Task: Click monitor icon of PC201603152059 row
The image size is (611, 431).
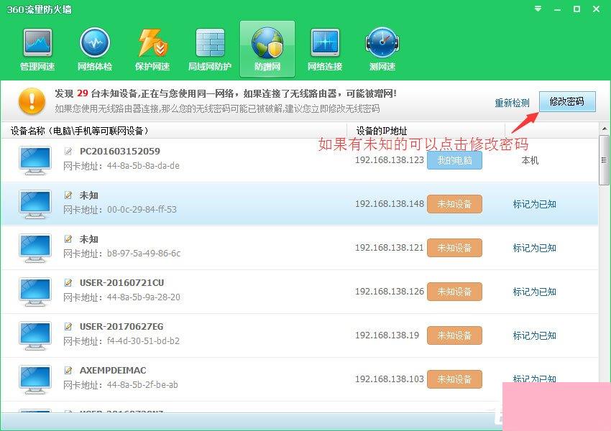Action: coord(35,161)
